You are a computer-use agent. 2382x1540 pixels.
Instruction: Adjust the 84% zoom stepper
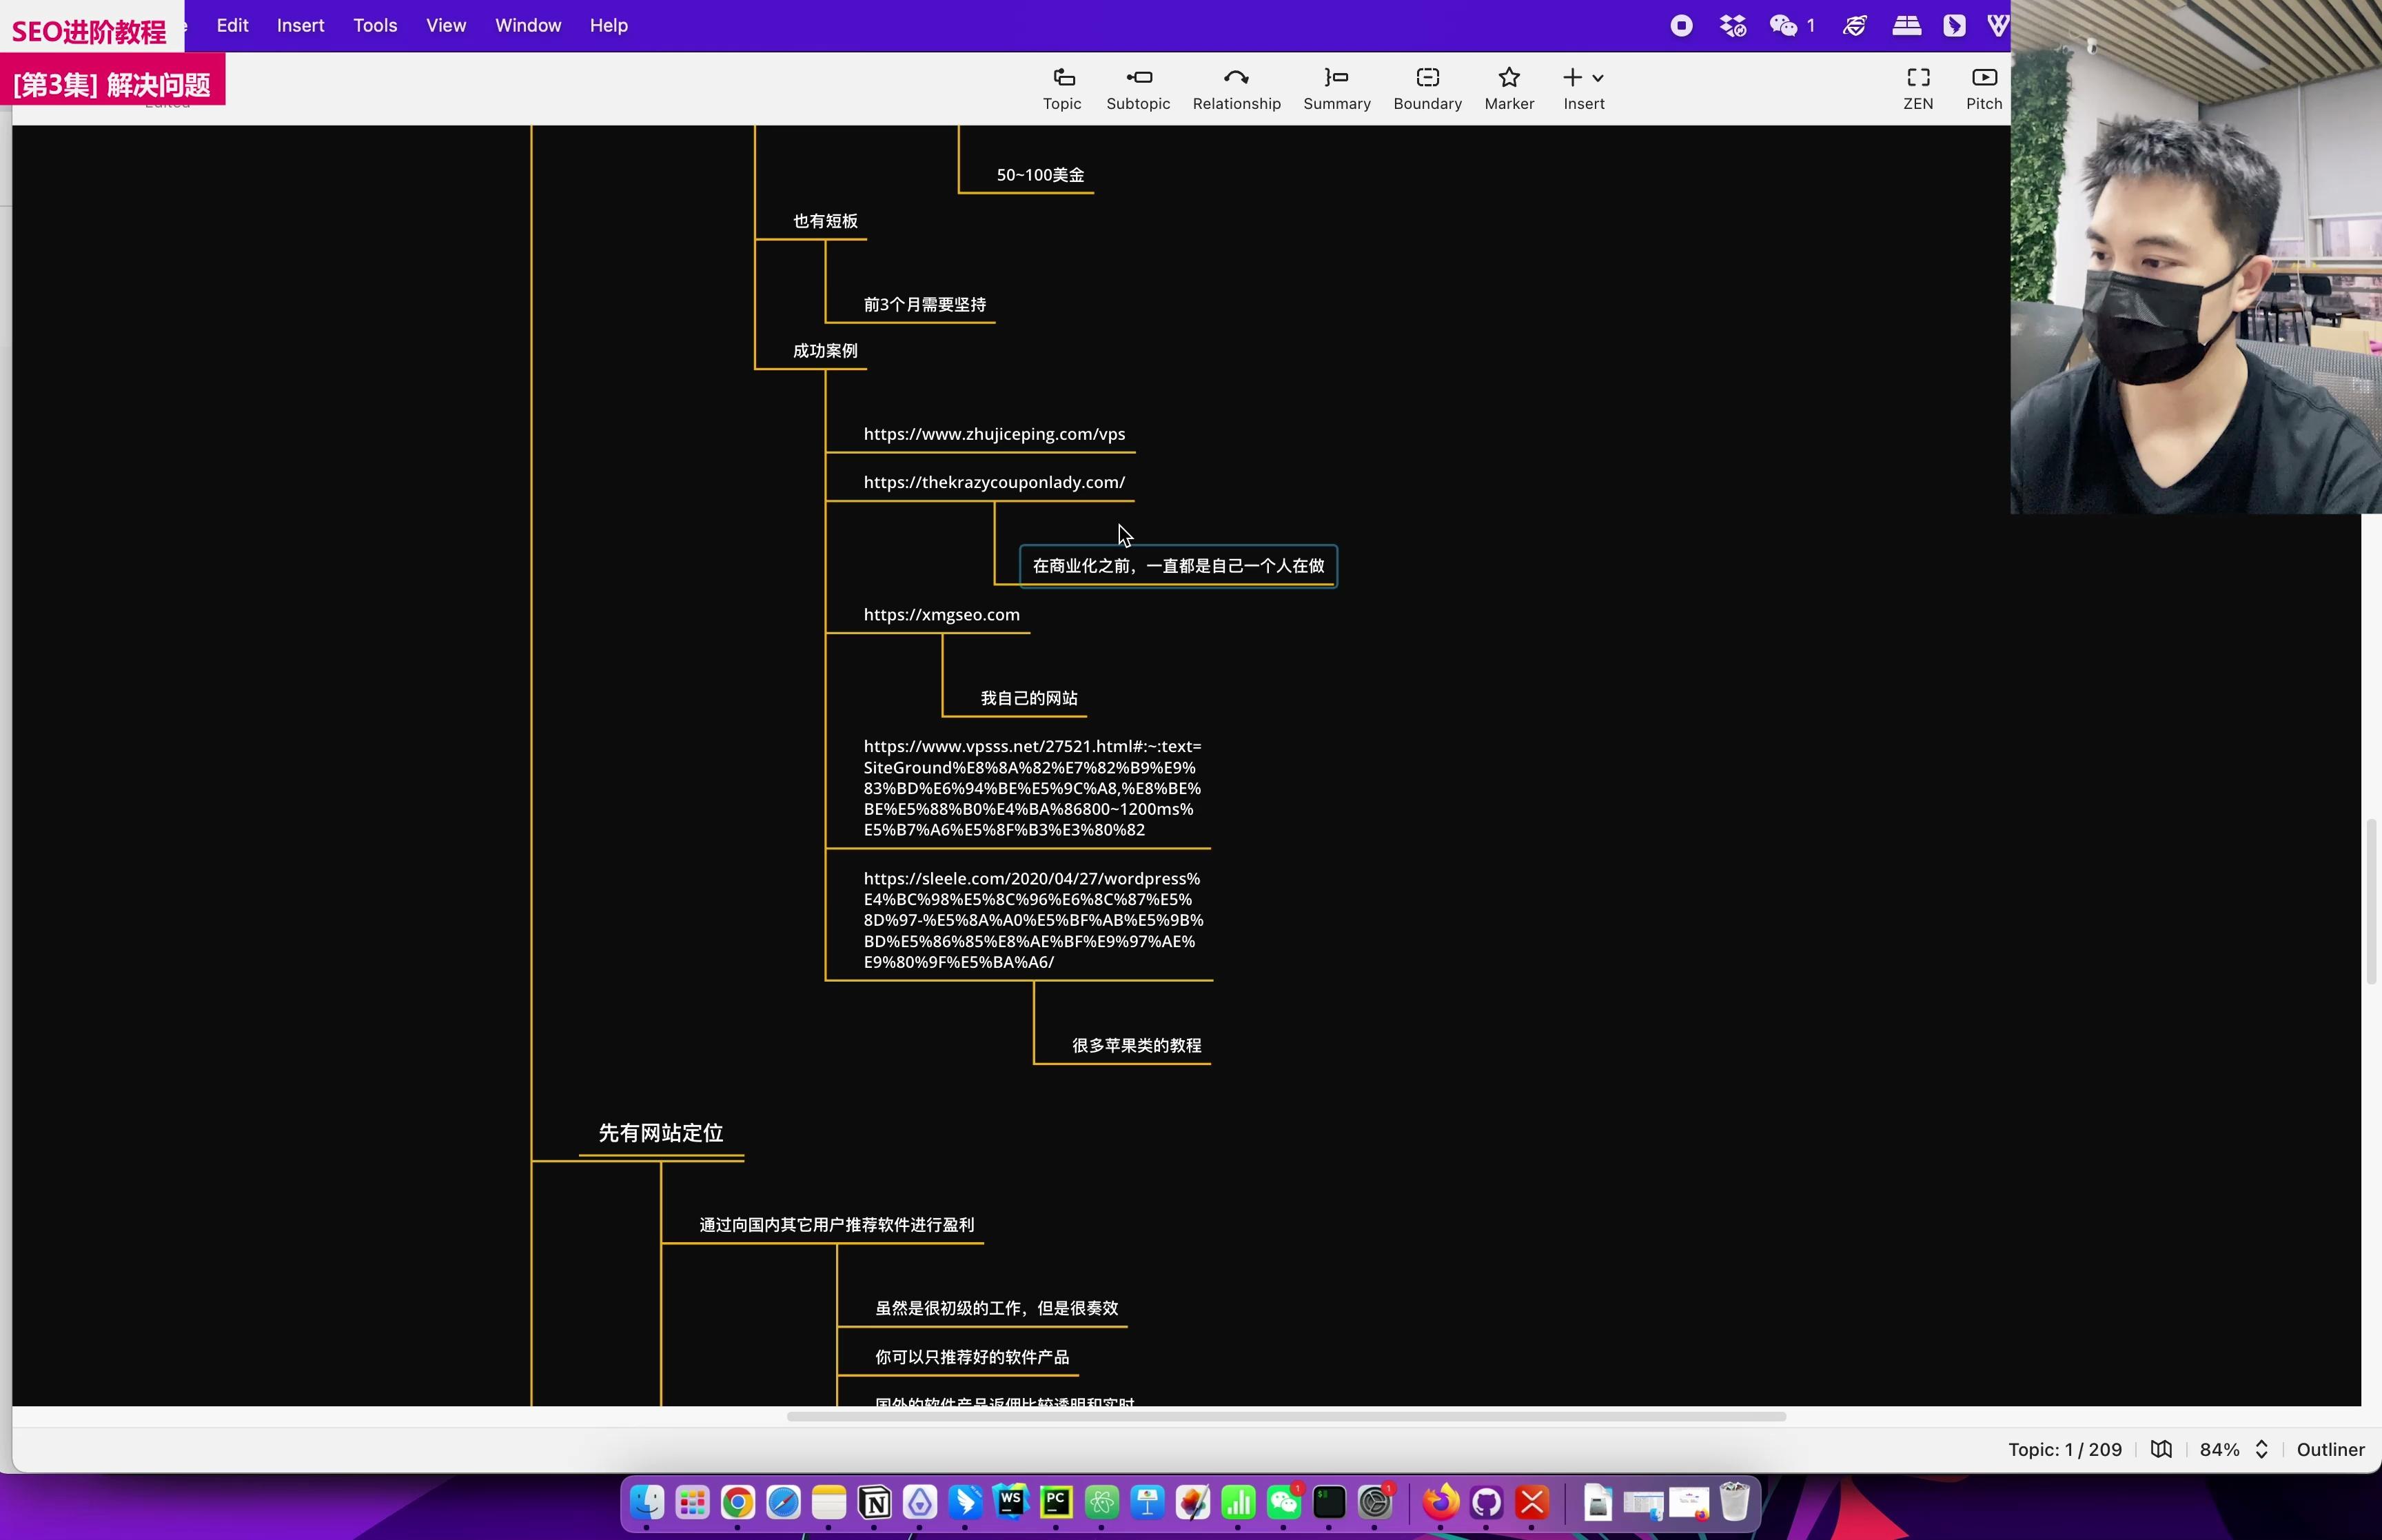(x=2261, y=1449)
